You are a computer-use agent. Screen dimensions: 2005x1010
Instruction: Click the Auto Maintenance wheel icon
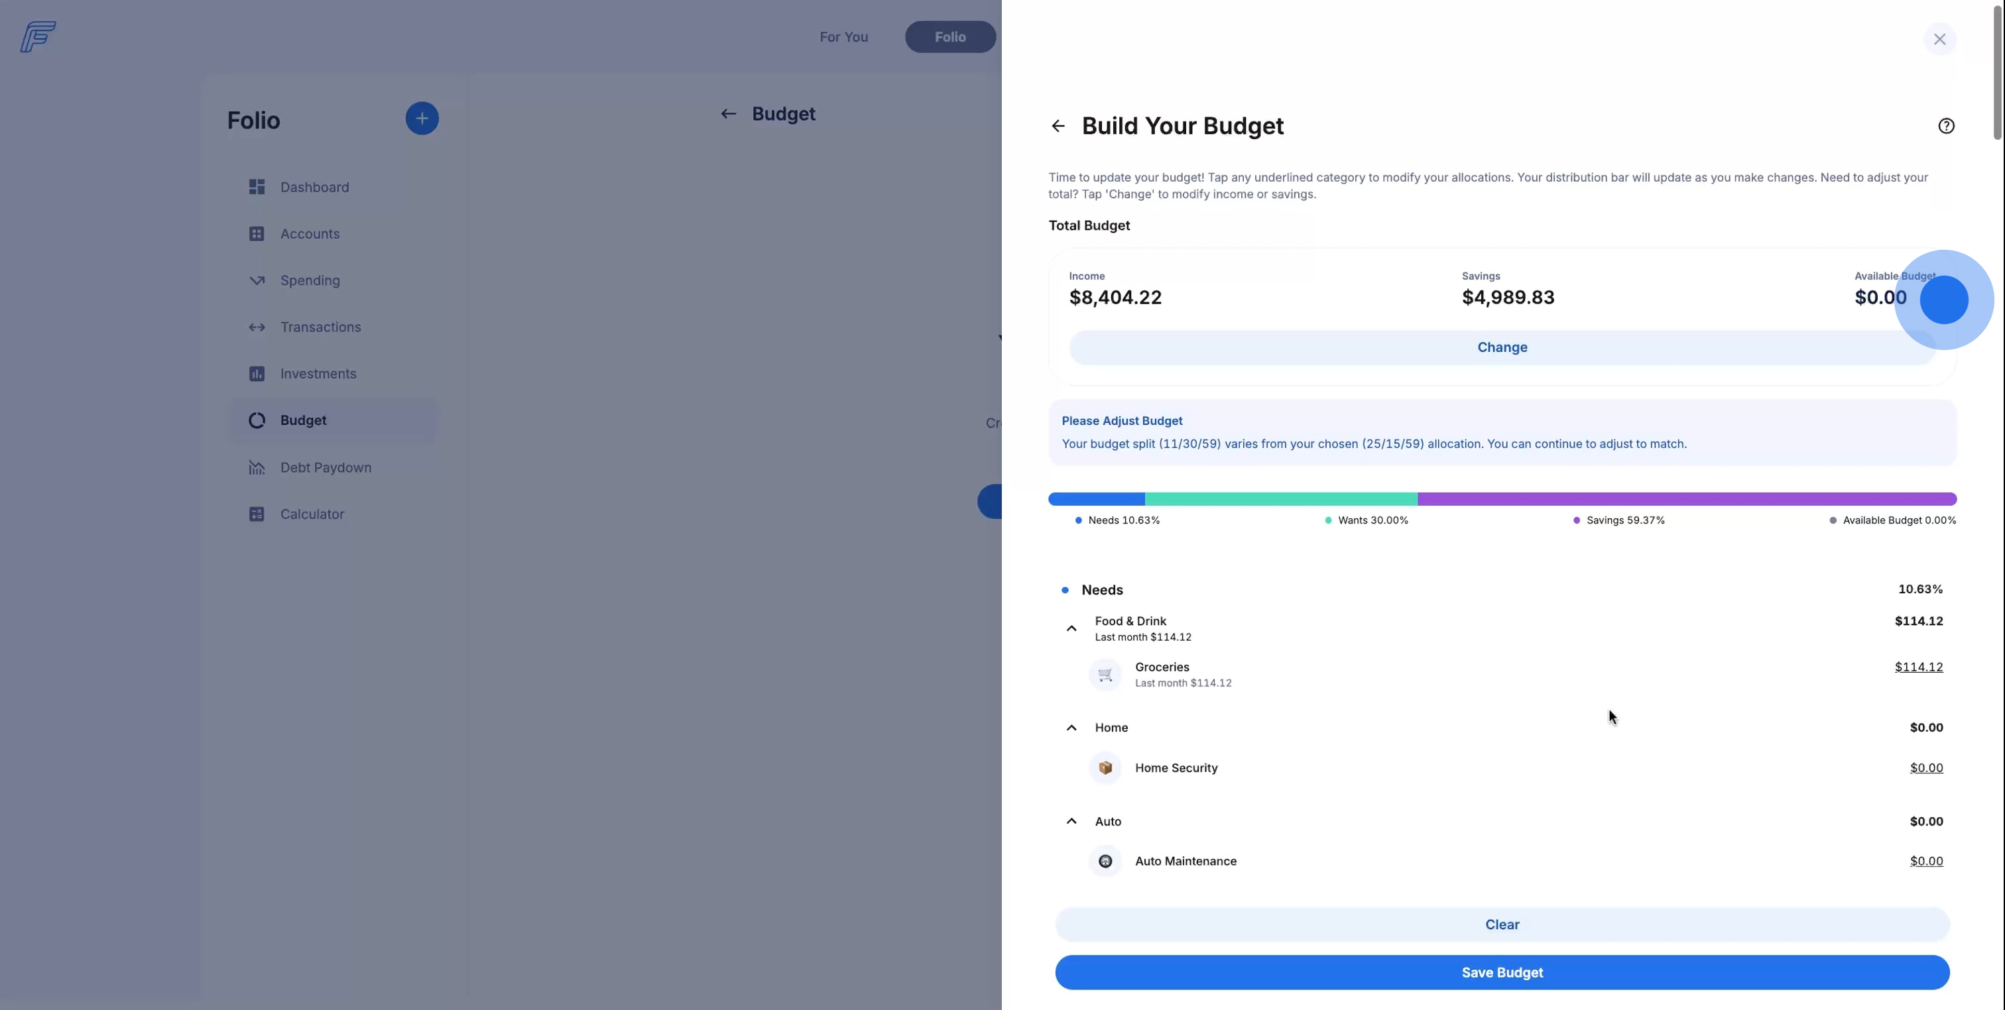pos(1105,862)
